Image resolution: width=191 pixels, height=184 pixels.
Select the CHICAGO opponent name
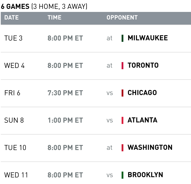click(x=142, y=93)
